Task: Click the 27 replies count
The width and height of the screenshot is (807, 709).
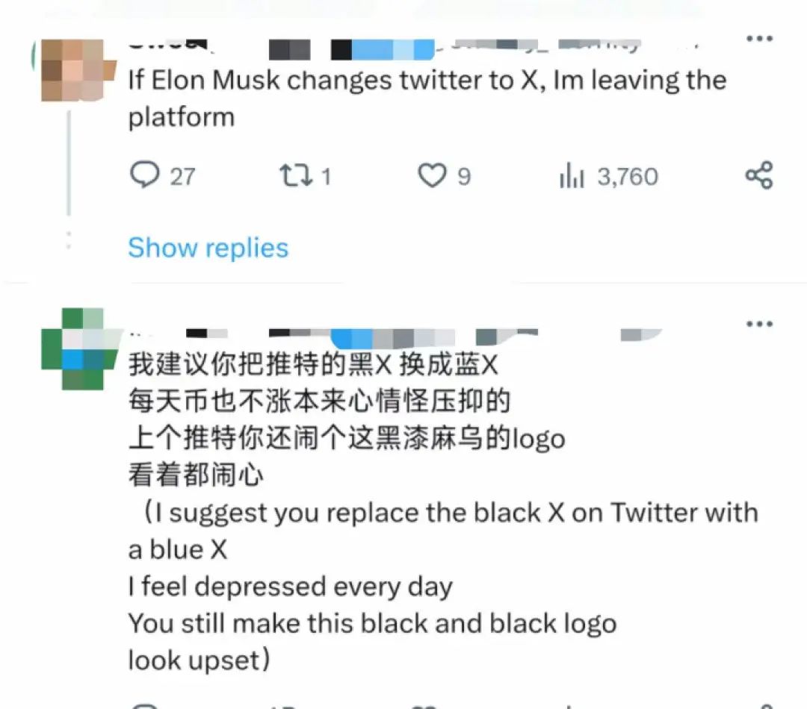Action: (182, 176)
